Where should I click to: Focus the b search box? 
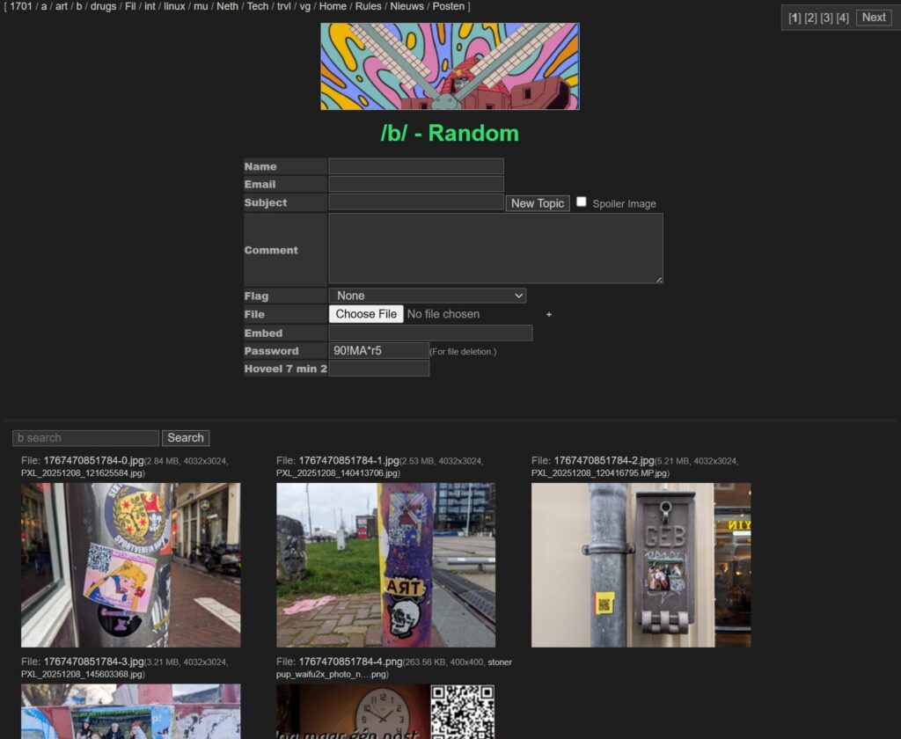point(86,438)
